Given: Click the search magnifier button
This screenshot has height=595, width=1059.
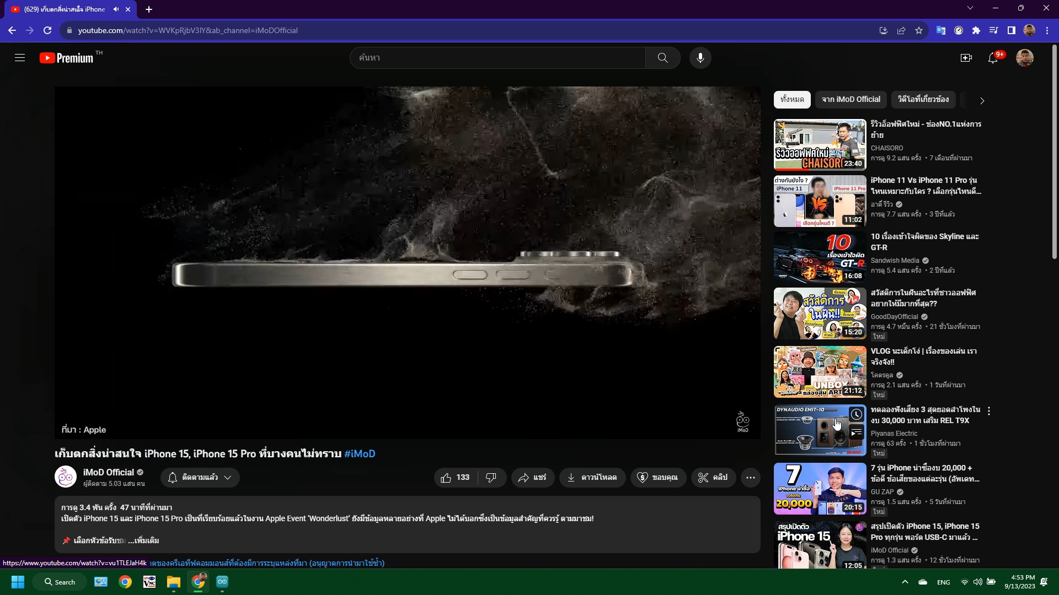Looking at the screenshot, I should [662, 58].
